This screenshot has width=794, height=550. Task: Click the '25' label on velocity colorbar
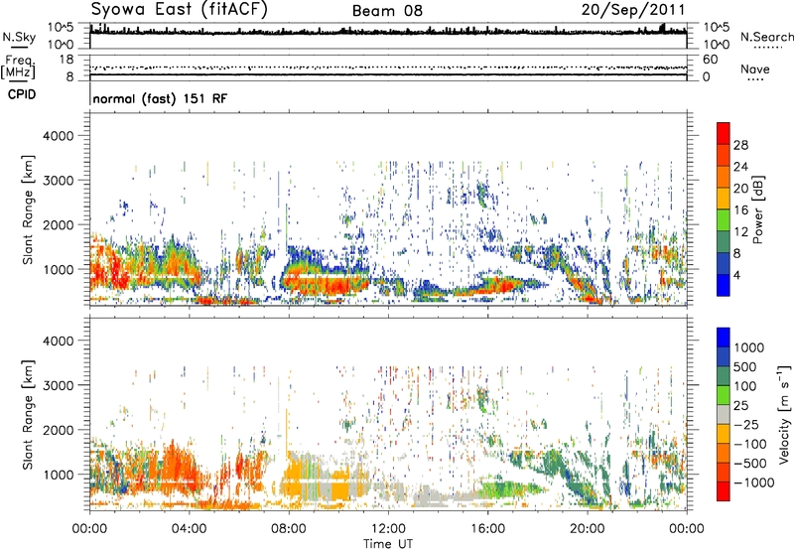(740, 406)
